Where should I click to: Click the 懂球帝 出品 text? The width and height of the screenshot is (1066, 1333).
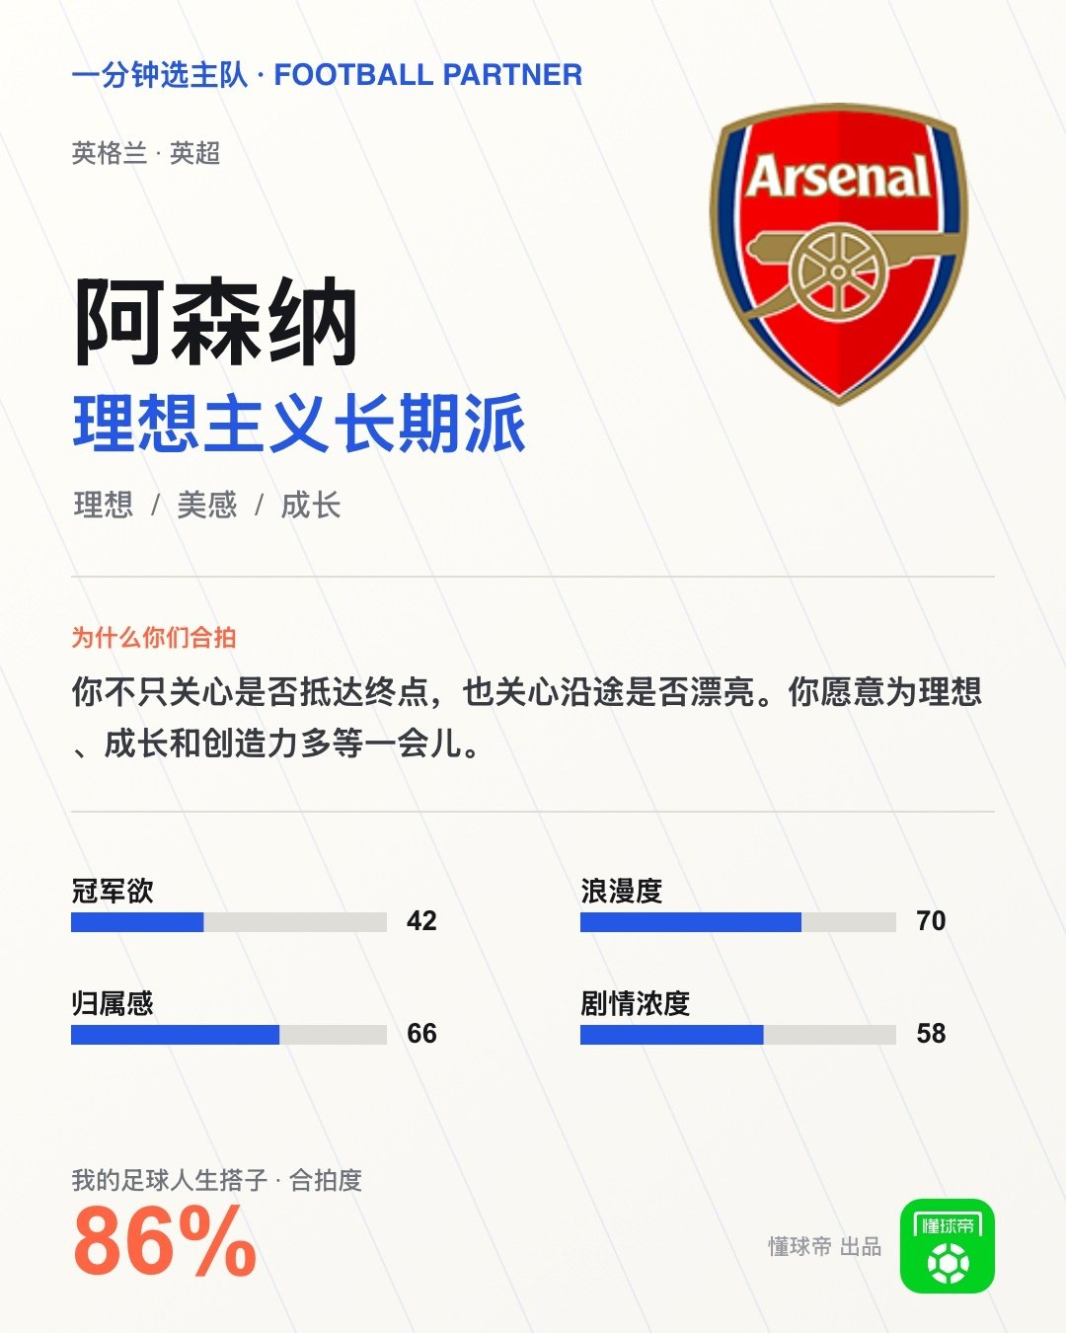[x=825, y=1246]
